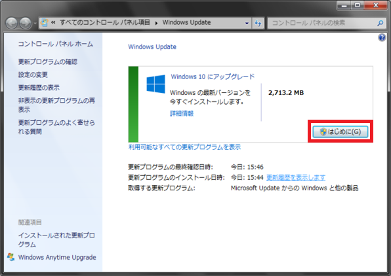The width and height of the screenshot is (391, 276).
Task: Click the blue Windows 10 logo
Action: coord(155,84)
